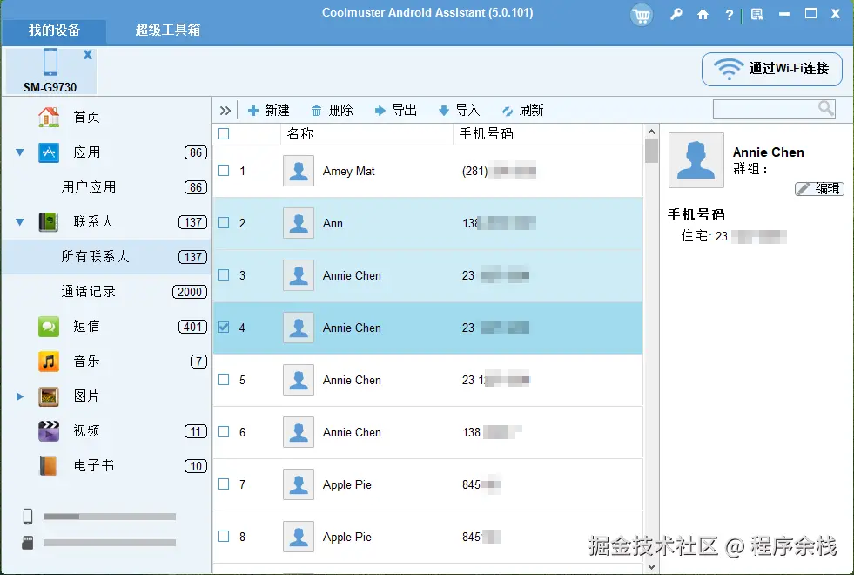Check the box for row 8 Apple Pie
This screenshot has width=854, height=575.
coord(224,537)
